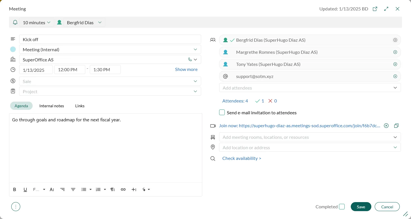Open the three-dot more options menu
411x219 pixels.
[16, 207]
